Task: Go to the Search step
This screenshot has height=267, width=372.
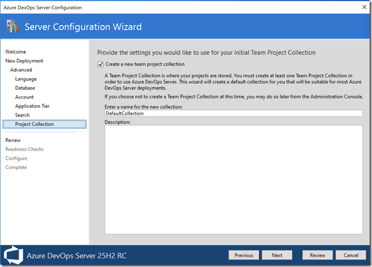Action: [22, 115]
